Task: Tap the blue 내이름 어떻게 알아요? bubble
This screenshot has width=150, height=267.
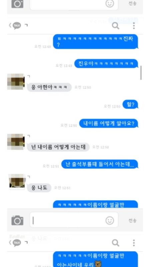Action: tap(109, 123)
